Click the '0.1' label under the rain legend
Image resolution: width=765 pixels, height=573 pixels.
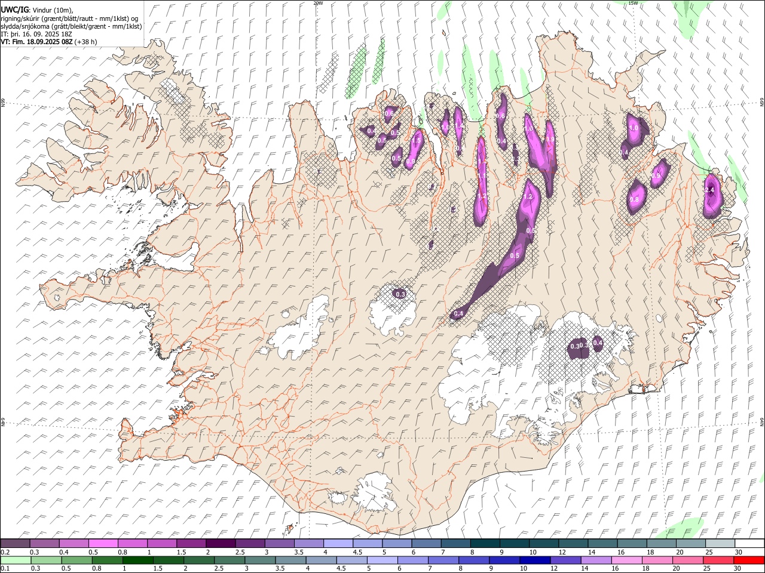[x=5, y=568]
